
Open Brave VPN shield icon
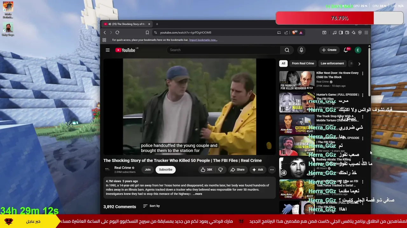(x=360, y=33)
